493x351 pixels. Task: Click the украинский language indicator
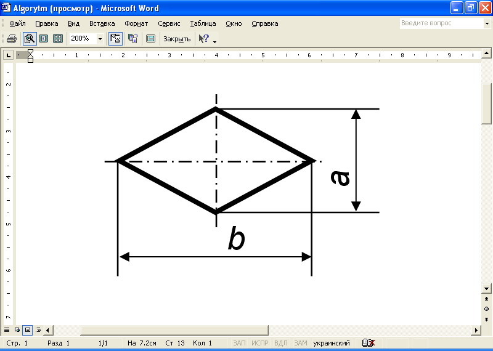click(332, 343)
